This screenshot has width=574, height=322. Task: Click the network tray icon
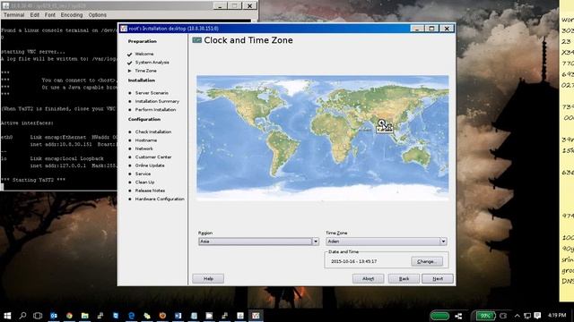coord(527,316)
